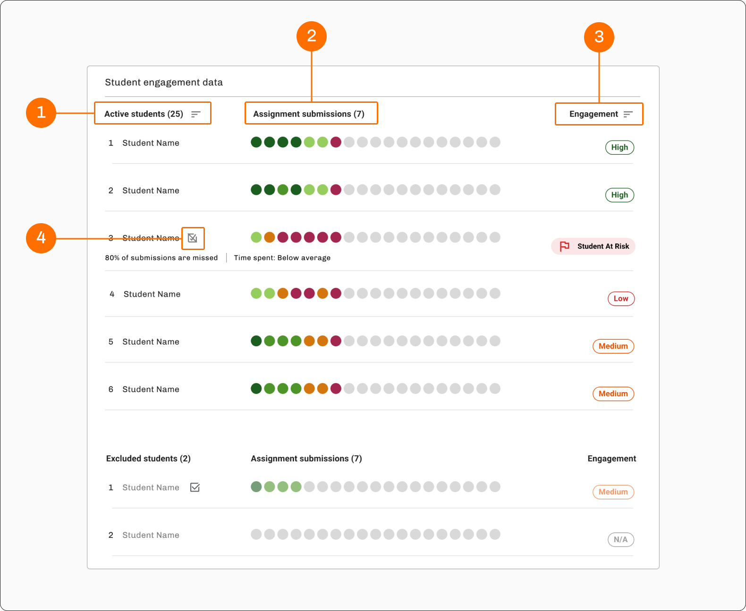The image size is (746, 611).
Task: Click the Student At Risk badge
Action: click(593, 246)
